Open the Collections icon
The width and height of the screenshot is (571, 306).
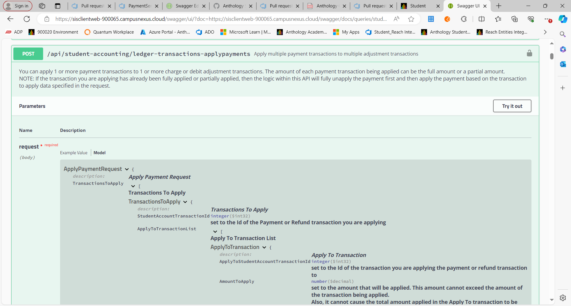[x=514, y=19]
